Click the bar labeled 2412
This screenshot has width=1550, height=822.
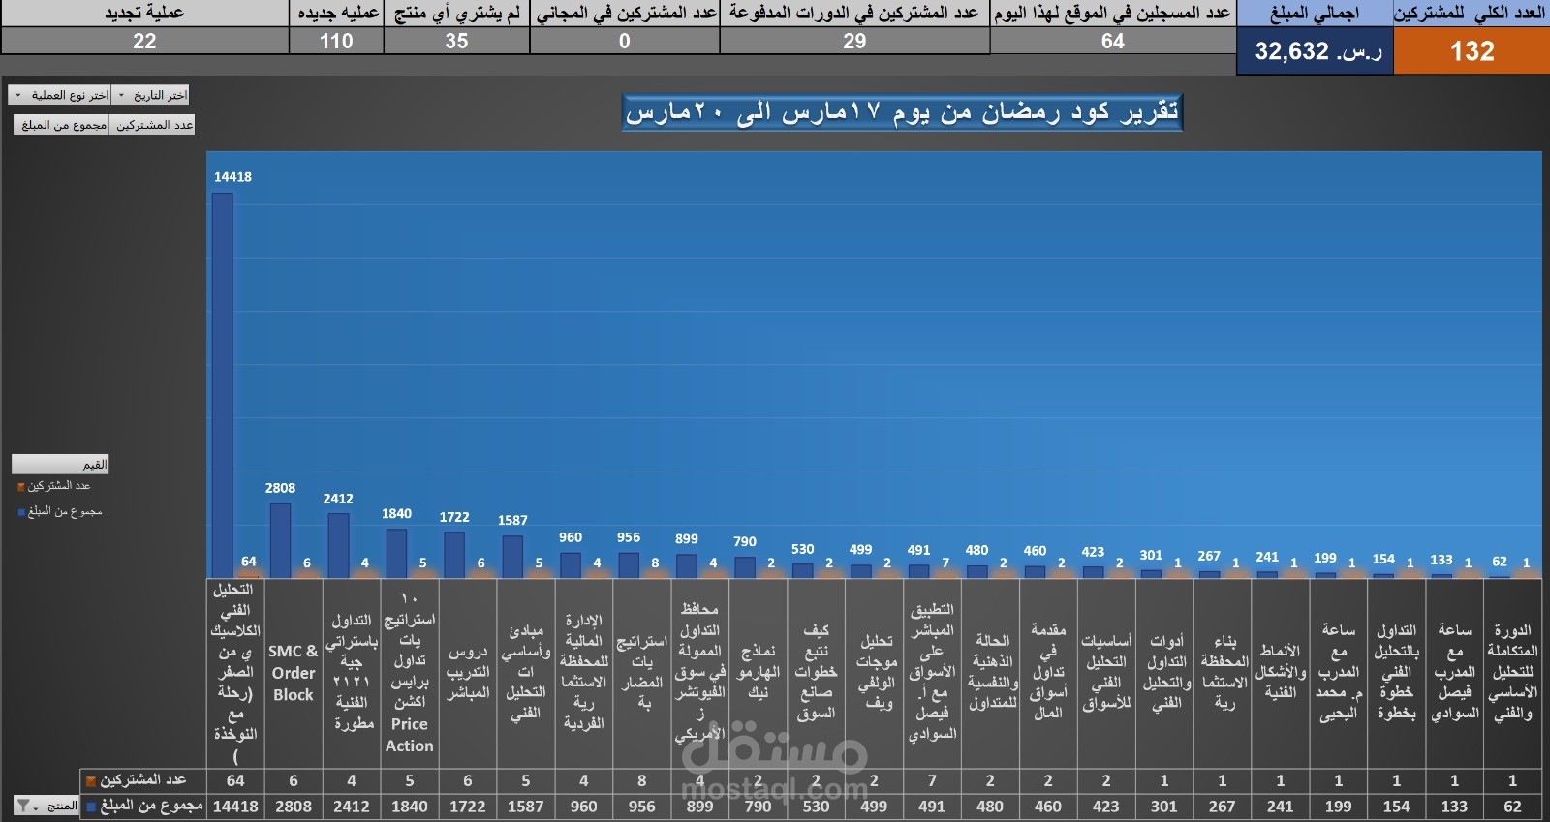coord(338,546)
